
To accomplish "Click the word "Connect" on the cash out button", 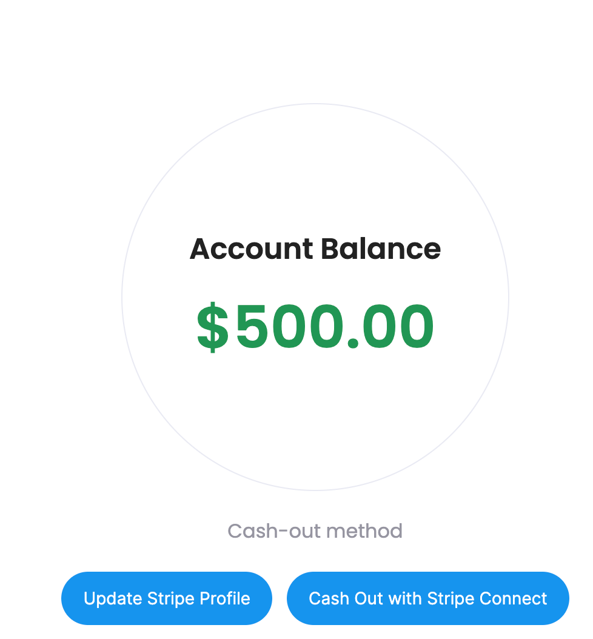I will click(513, 598).
